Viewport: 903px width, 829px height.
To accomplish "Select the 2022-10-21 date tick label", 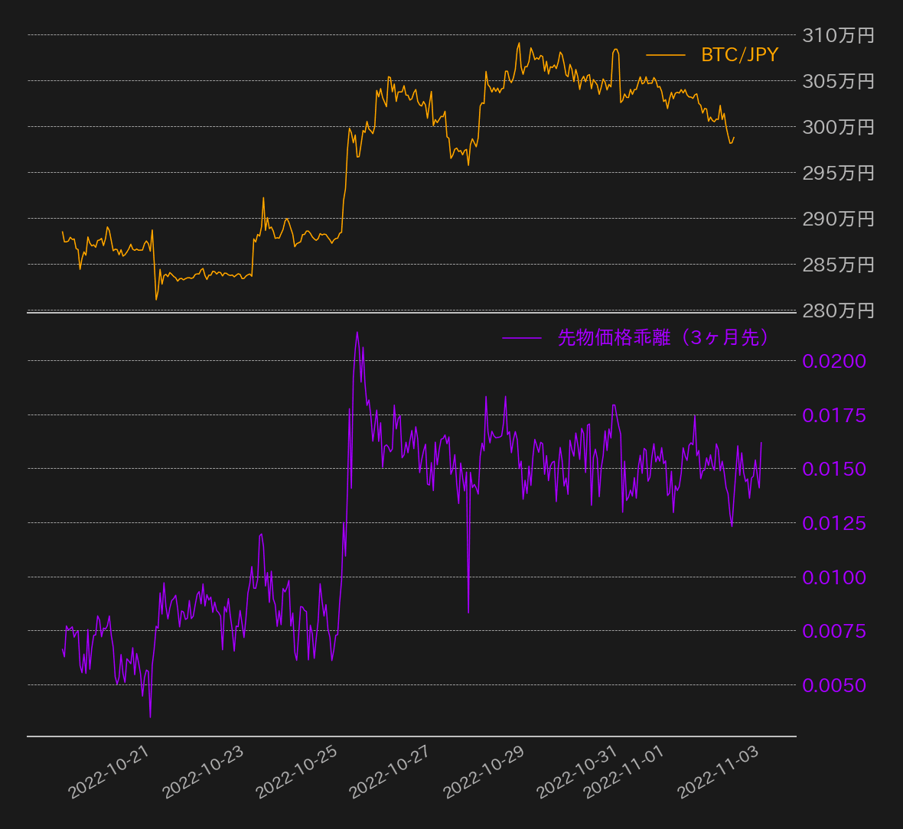I will [x=109, y=772].
